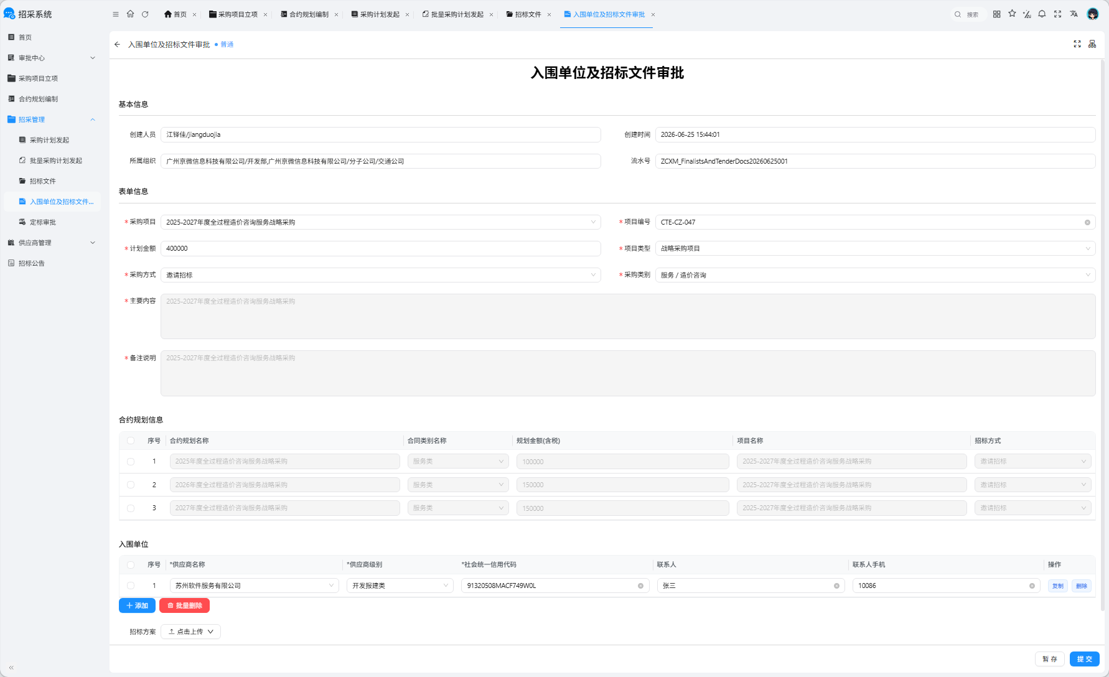The width and height of the screenshot is (1109, 677).
Task: Open the language translation icon
Action: click(1074, 14)
